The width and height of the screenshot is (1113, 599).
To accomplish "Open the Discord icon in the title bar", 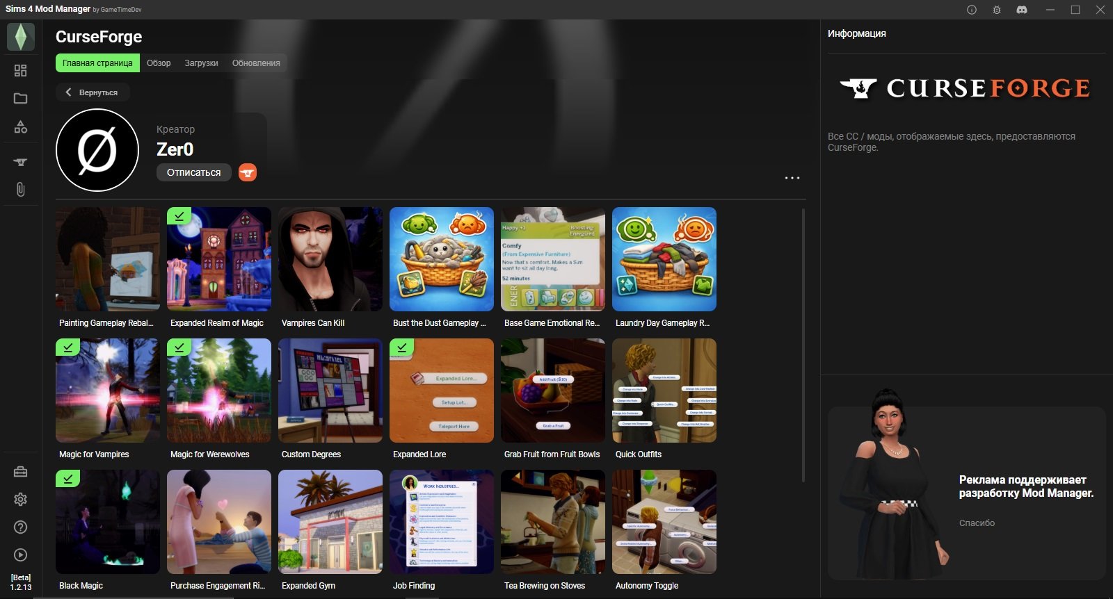I will [x=1022, y=10].
